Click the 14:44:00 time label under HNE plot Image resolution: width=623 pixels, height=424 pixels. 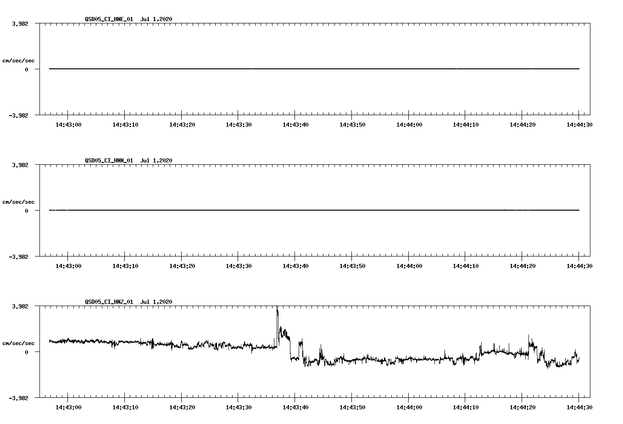coord(409,124)
